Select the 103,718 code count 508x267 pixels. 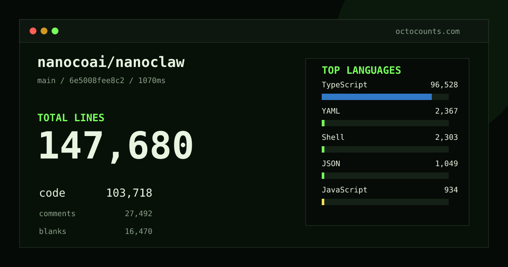point(129,193)
